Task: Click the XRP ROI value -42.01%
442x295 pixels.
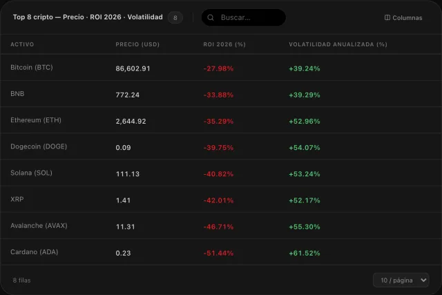Action: point(218,200)
